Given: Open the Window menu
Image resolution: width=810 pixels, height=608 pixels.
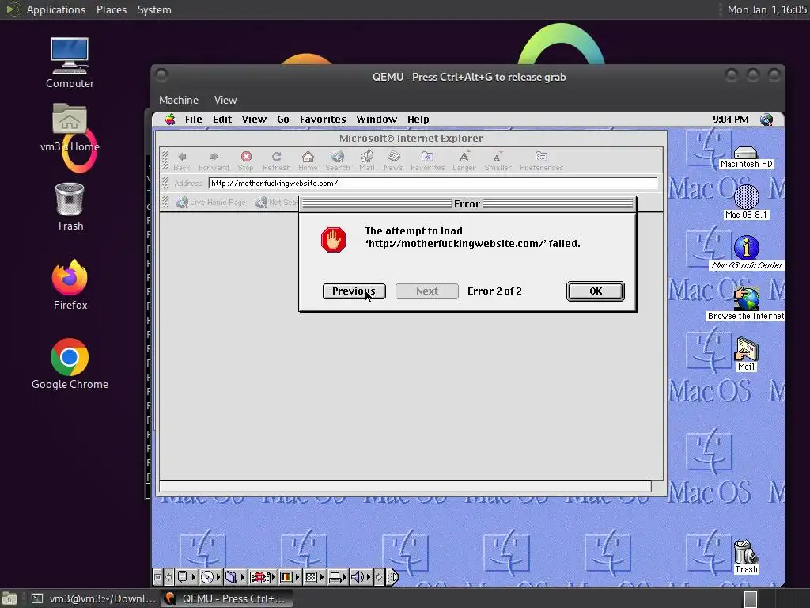Looking at the screenshot, I should point(377,120).
